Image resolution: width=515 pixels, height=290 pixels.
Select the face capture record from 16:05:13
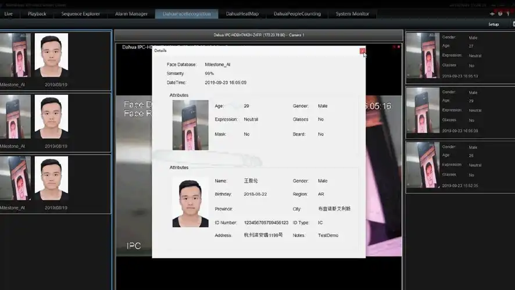(x=460, y=57)
